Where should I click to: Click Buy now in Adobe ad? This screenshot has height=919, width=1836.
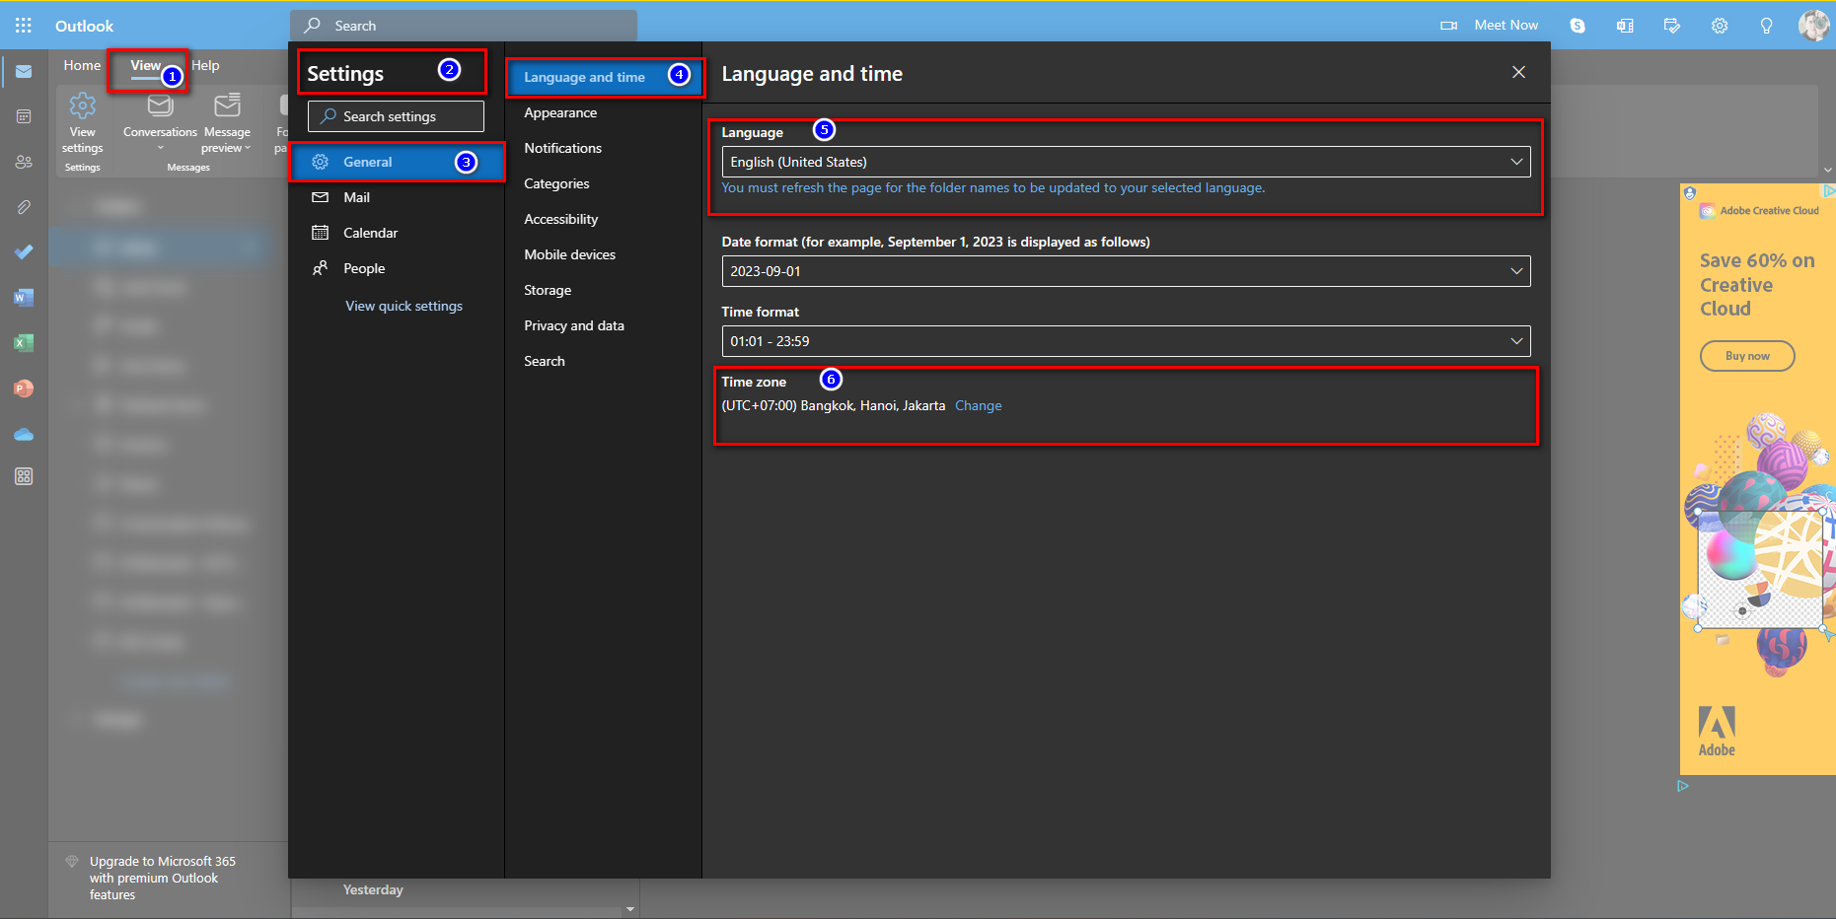(x=1747, y=356)
